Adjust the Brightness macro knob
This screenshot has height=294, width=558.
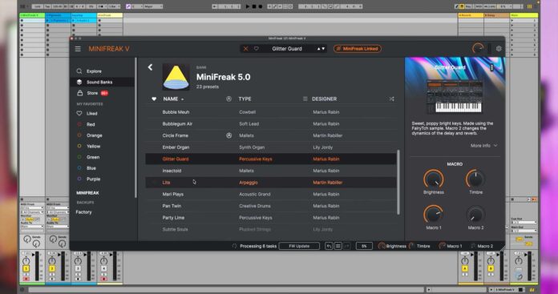tap(434, 179)
